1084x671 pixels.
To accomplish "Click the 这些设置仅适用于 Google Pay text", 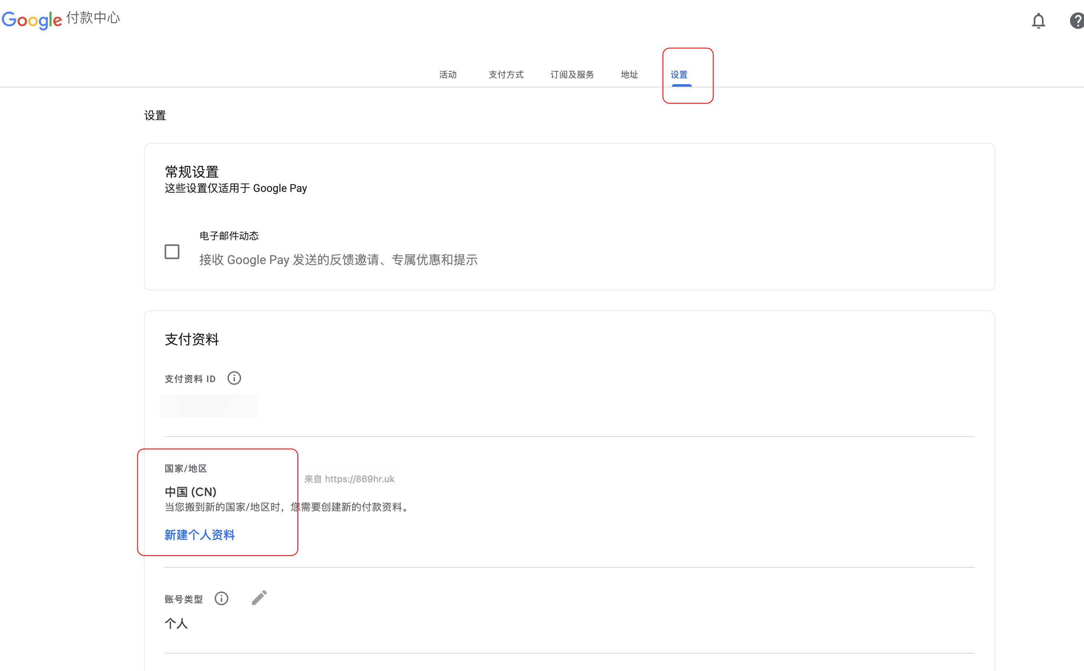I will (236, 188).
